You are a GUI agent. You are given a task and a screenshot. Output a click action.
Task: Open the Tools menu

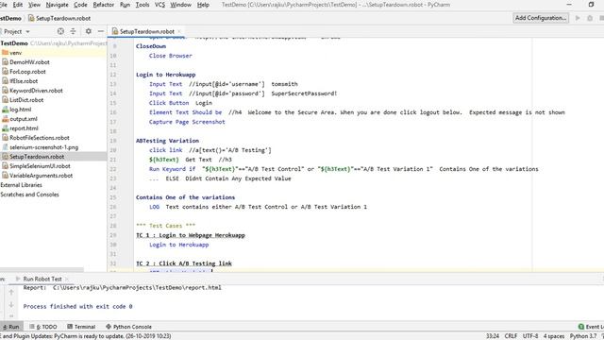(143, 5)
